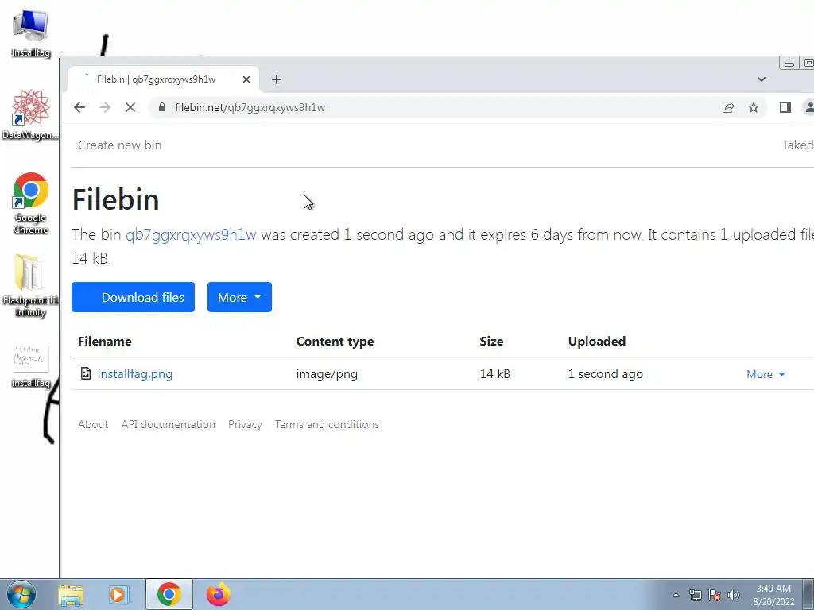Click the Download files button
814x610 pixels.
(133, 297)
